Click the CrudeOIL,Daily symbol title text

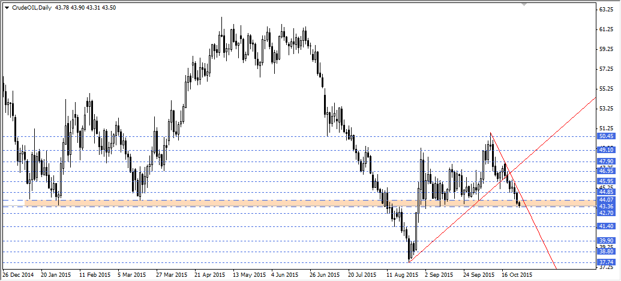coord(31,7)
